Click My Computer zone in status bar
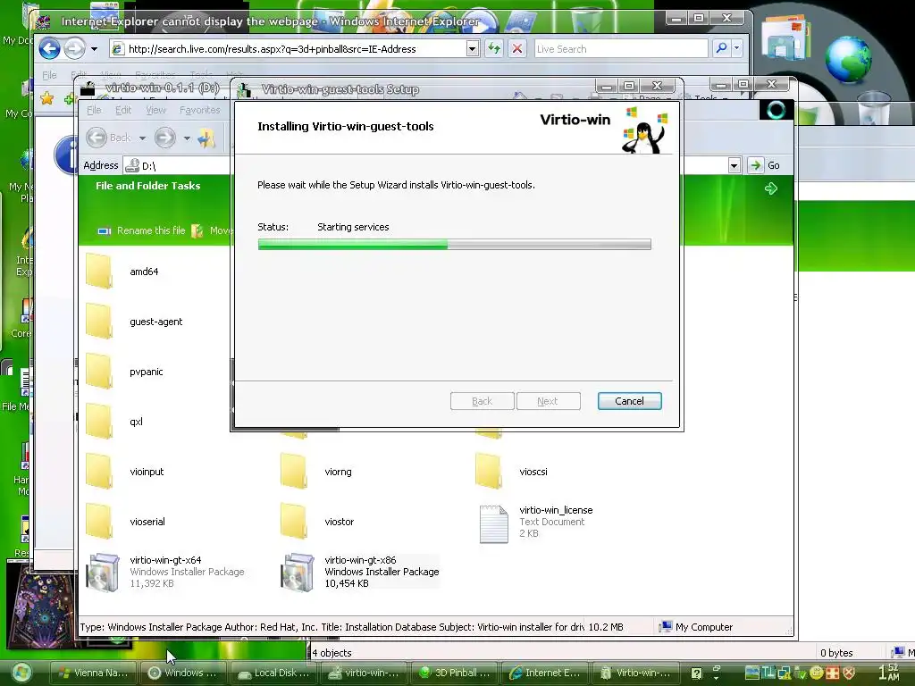This screenshot has width=915, height=686. 695,627
